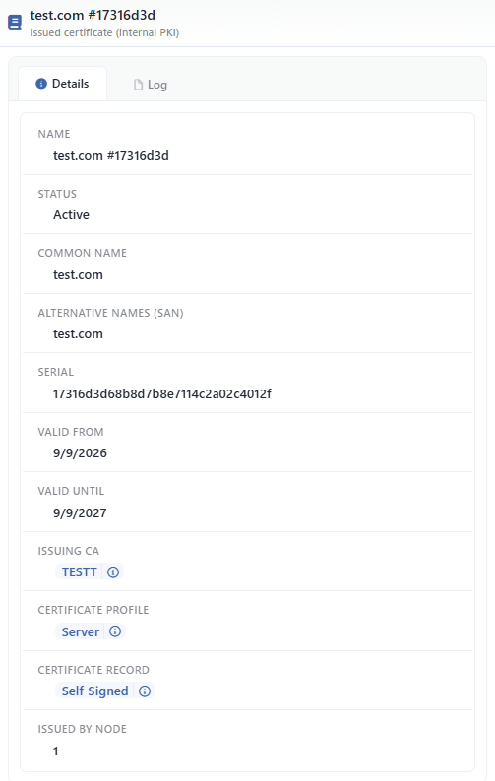
Task: Click the certificate icon beside the page title
Action: [x=15, y=23]
